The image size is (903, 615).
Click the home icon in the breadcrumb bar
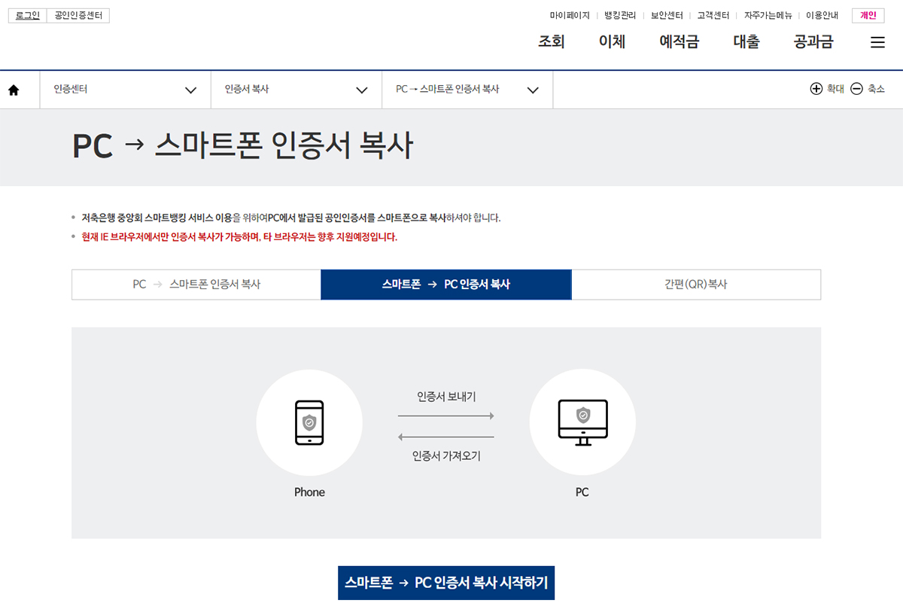12,90
